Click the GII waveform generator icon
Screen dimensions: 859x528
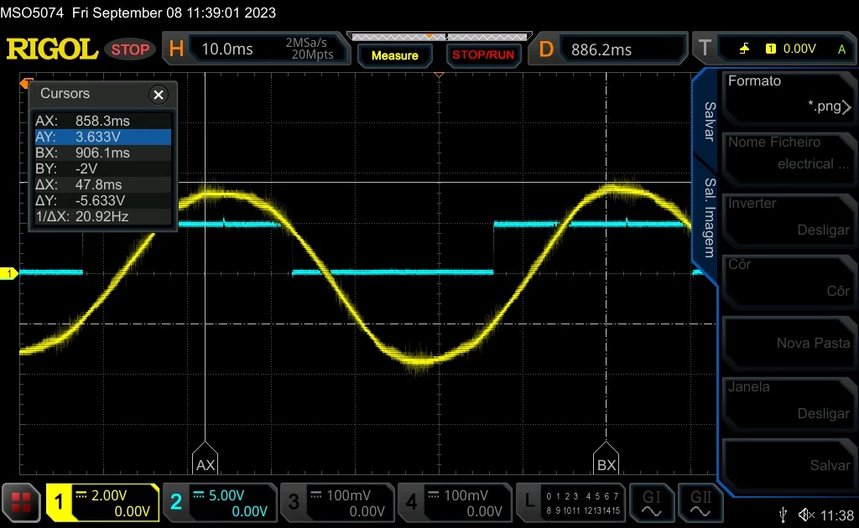700,503
